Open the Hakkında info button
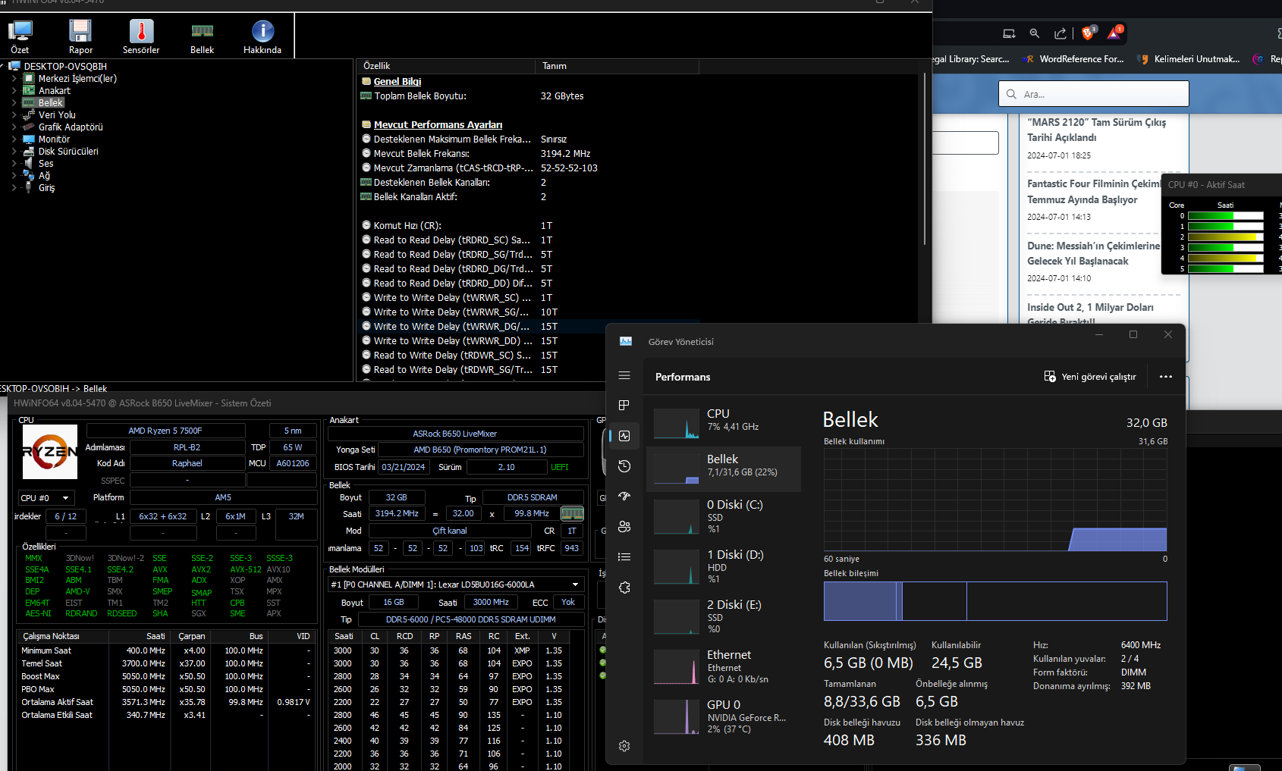The image size is (1282, 771). click(262, 37)
